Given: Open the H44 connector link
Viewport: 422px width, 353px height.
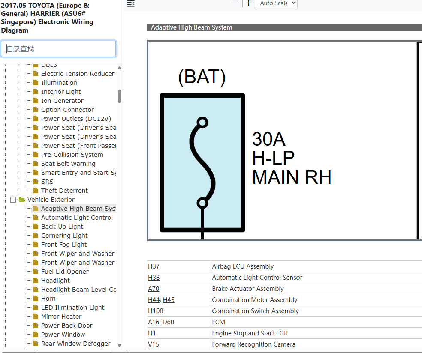Looking at the screenshot, I should (x=154, y=300).
